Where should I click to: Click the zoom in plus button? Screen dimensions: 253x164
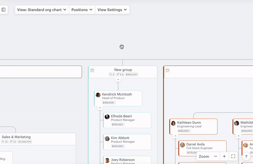click(224, 156)
